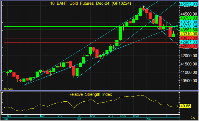Select the red 43053.33 level label
Viewport: 199px width, 121px height.
pos(189,38)
